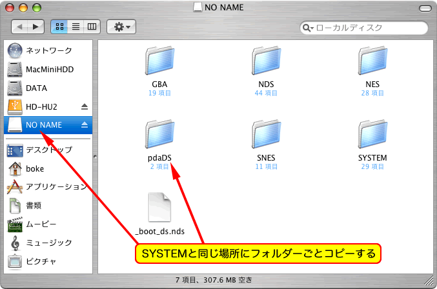Click the NO NAME title bar proxy icon
The height and width of the screenshot is (289, 437).
198,7
